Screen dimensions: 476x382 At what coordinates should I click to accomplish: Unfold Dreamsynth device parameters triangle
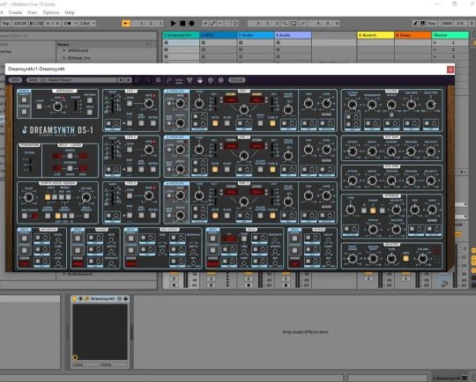point(80,298)
